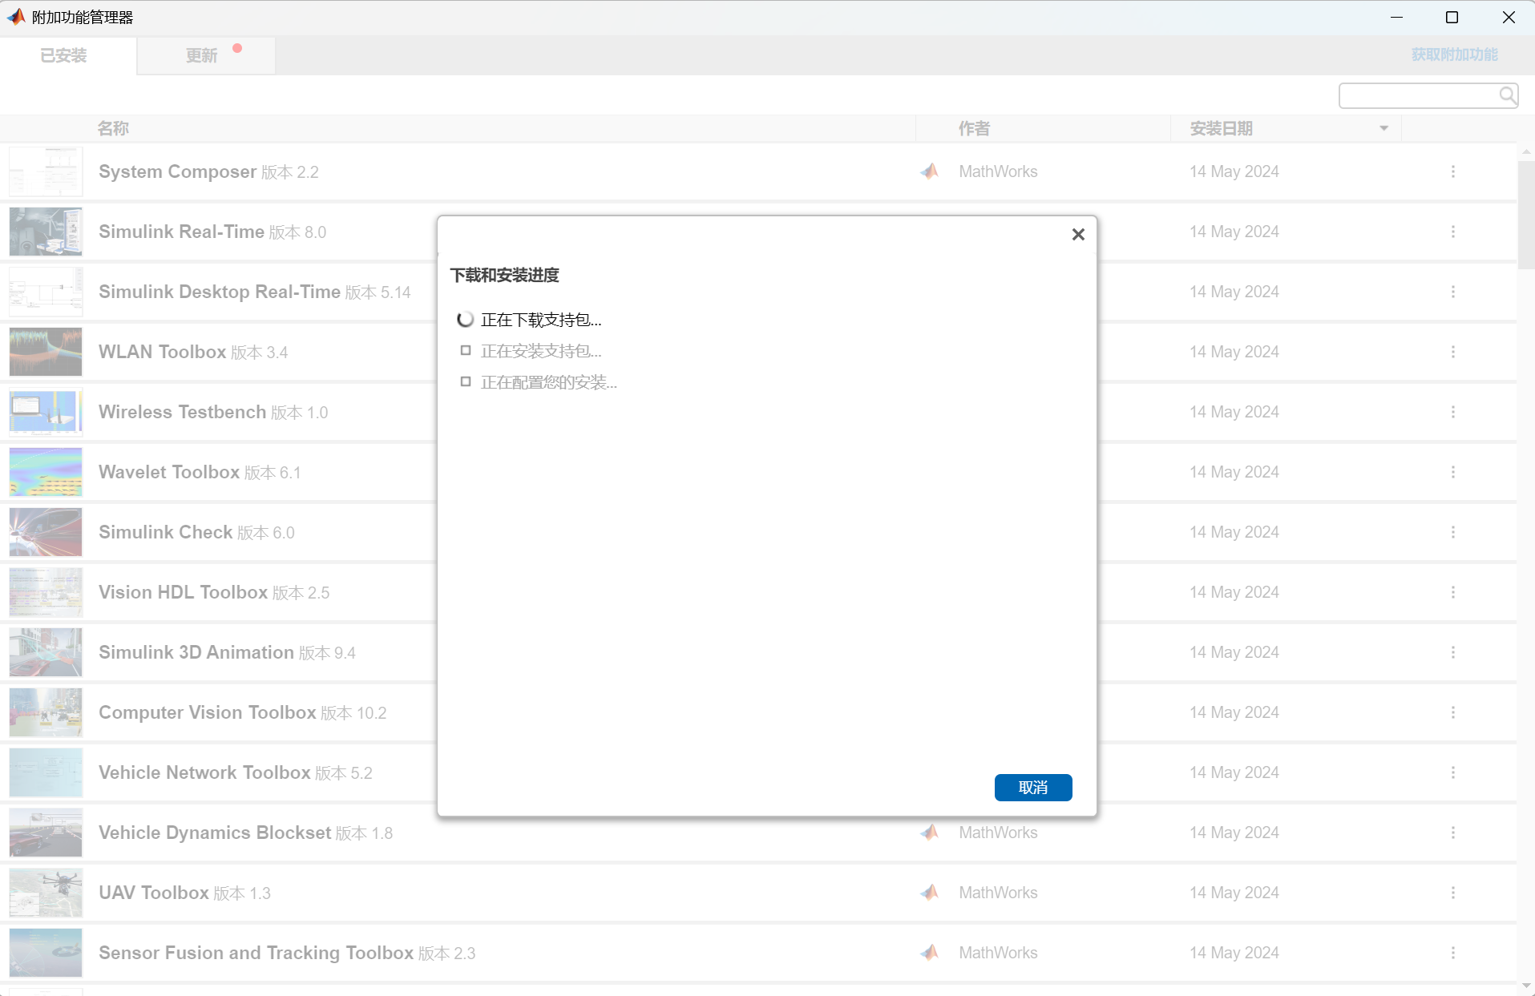Viewport: 1535px width, 996px height.
Task: Click Wavelet Toolbox thumbnail
Action: [x=46, y=472]
